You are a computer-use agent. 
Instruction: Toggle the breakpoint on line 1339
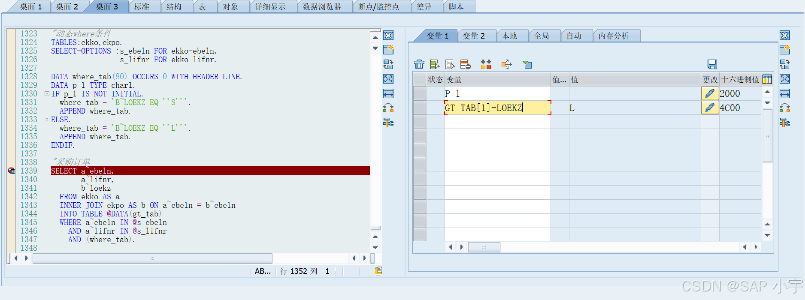click(12, 171)
